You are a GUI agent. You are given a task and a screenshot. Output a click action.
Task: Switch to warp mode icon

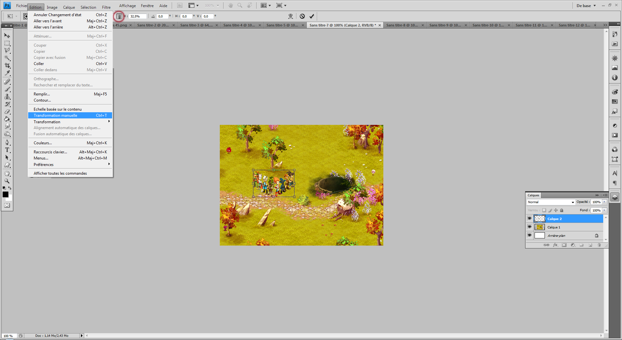pos(291,16)
